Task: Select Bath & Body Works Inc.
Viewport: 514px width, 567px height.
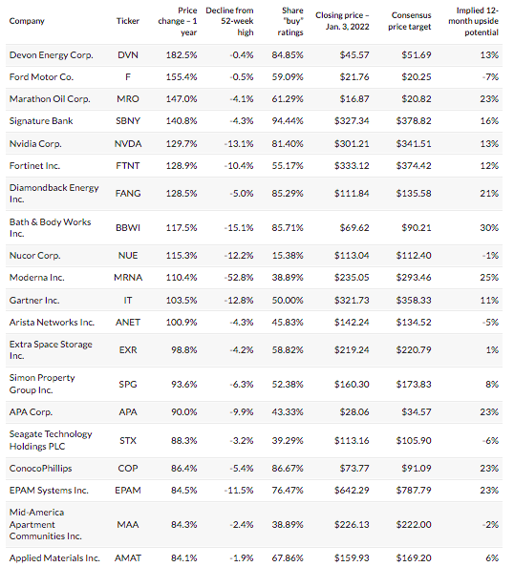Action: pyautogui.click(x=50, y=228)
